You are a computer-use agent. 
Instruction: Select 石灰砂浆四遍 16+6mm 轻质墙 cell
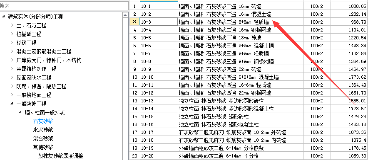[241, 85]
